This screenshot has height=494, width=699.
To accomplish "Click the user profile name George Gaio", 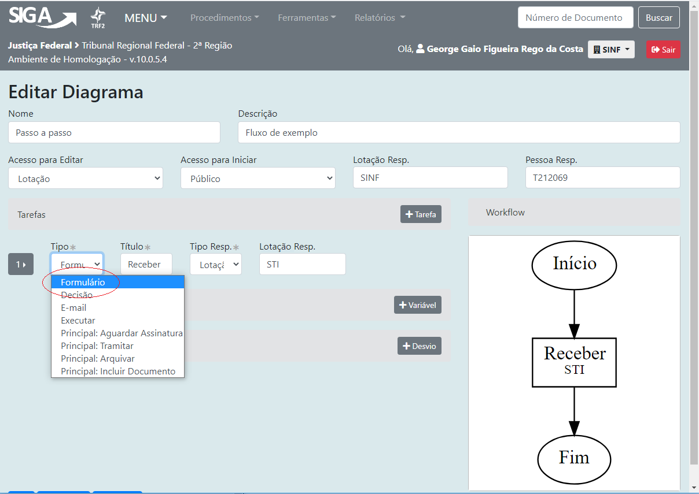I will 505,49.
